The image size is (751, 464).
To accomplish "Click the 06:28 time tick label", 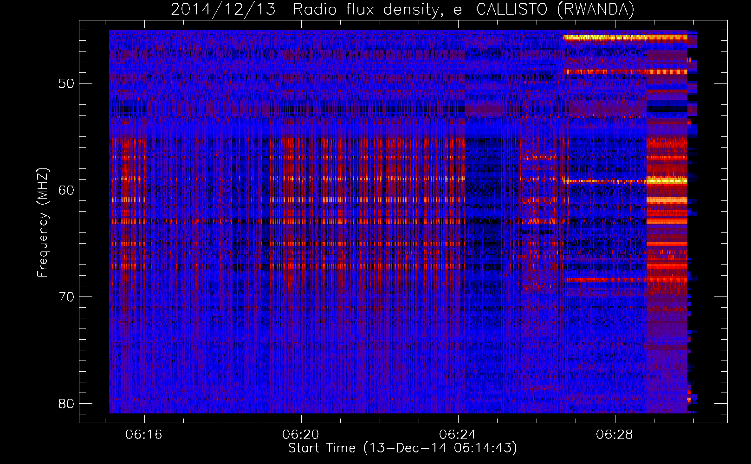I will pyautogui.click(x=615, y=435).
